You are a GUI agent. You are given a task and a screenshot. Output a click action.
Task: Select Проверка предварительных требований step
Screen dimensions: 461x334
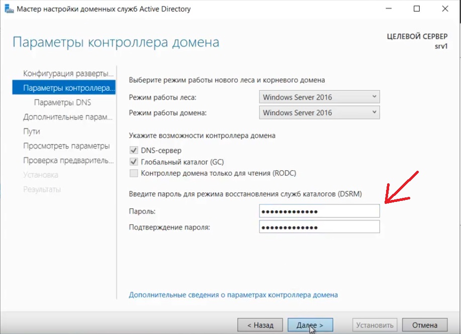pyautogui.click(x=68, y=161)
